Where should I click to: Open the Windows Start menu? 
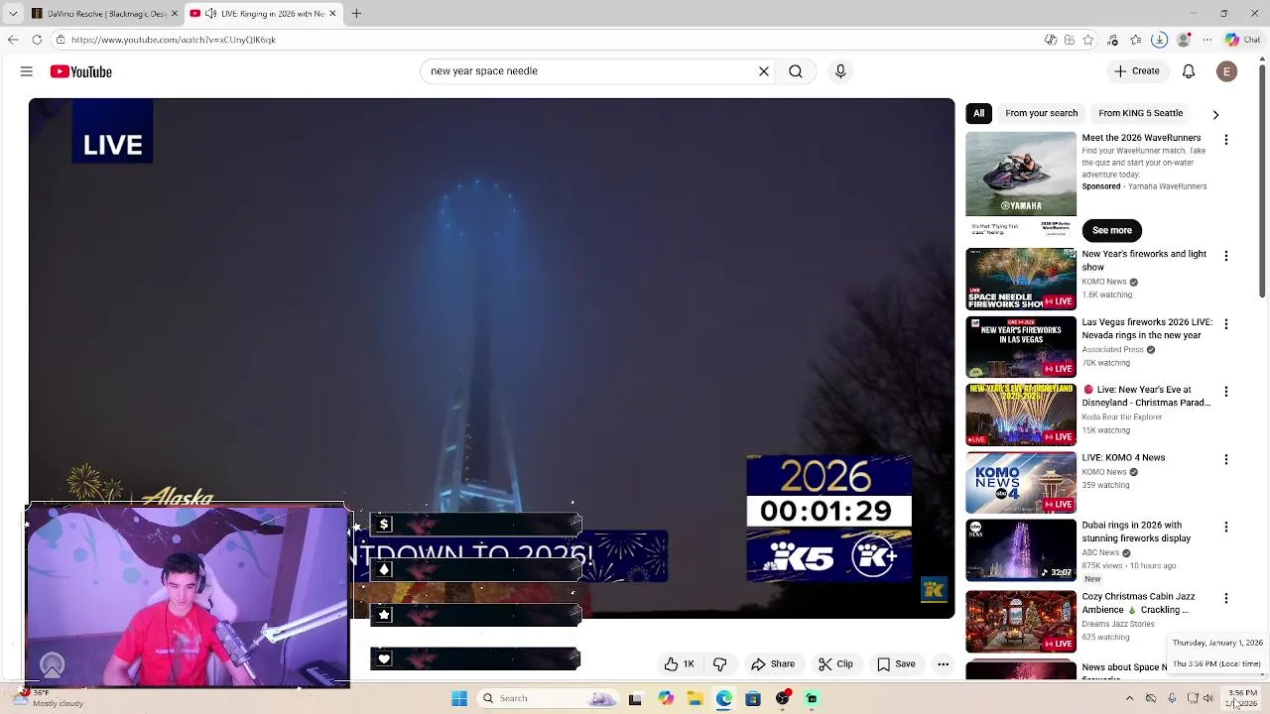[459, 698]
